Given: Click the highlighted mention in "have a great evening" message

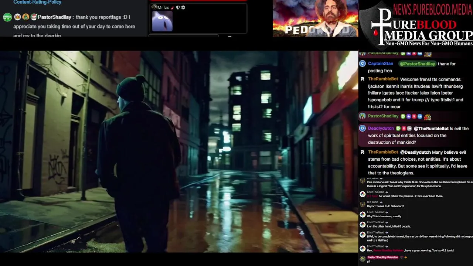Looking at the screenshot, I should tap(388, 250).
